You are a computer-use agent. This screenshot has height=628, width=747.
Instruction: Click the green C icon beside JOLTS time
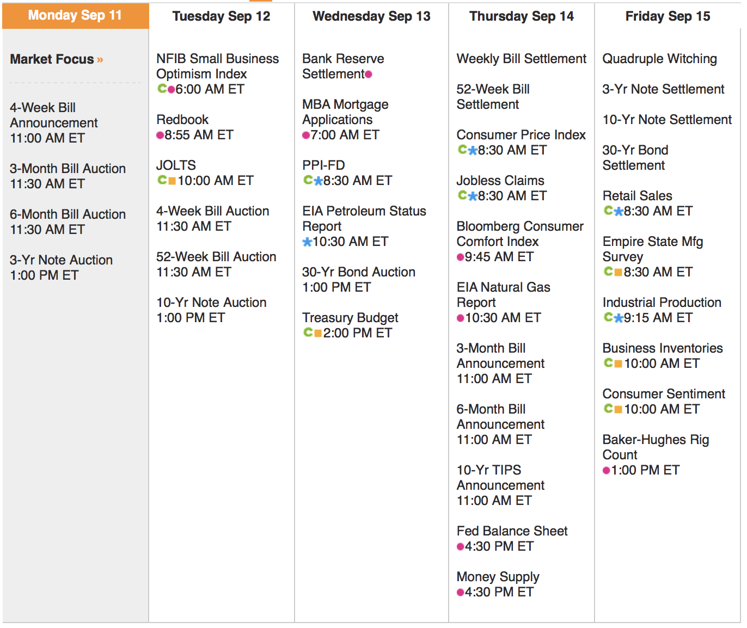click(162, 180)
